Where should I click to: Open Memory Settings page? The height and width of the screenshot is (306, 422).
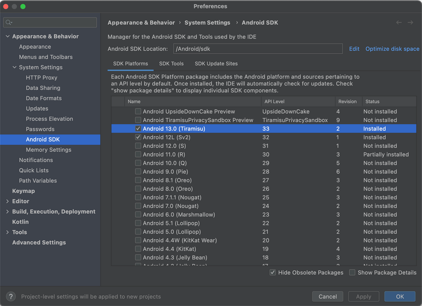point(48,150)
